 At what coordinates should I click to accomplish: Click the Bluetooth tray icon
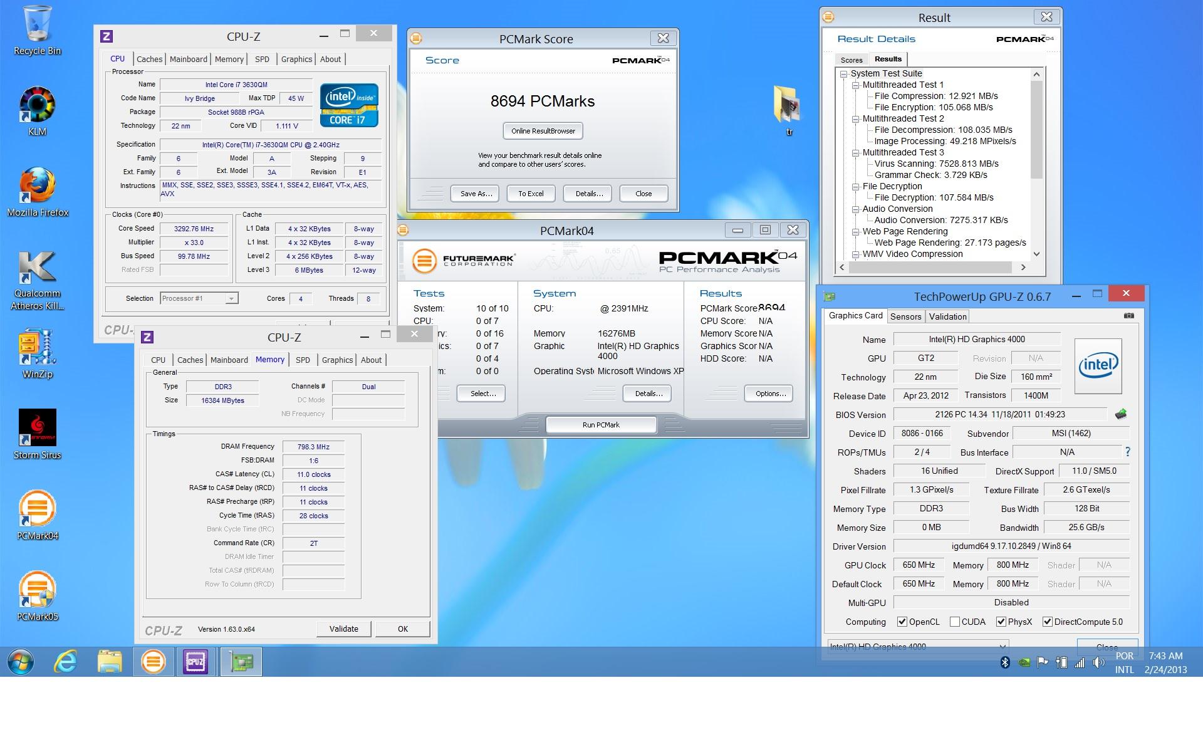coord(1005,662)
